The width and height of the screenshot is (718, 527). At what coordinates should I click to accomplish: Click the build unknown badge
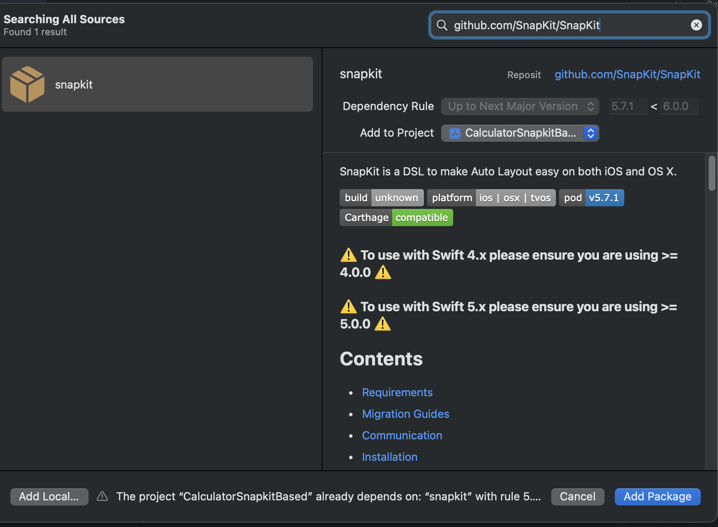(381, 198)
